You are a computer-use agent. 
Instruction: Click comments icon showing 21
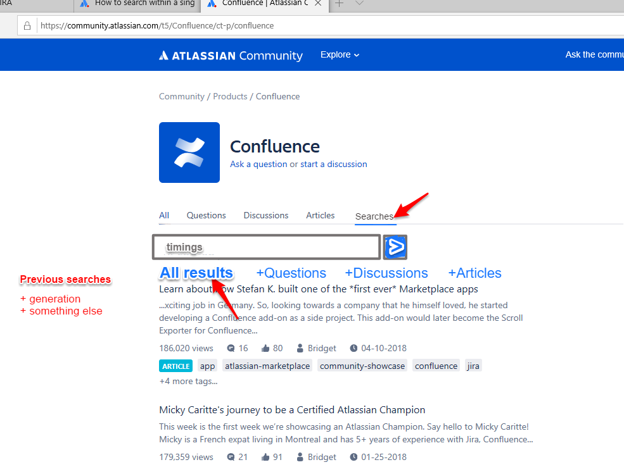231,457
